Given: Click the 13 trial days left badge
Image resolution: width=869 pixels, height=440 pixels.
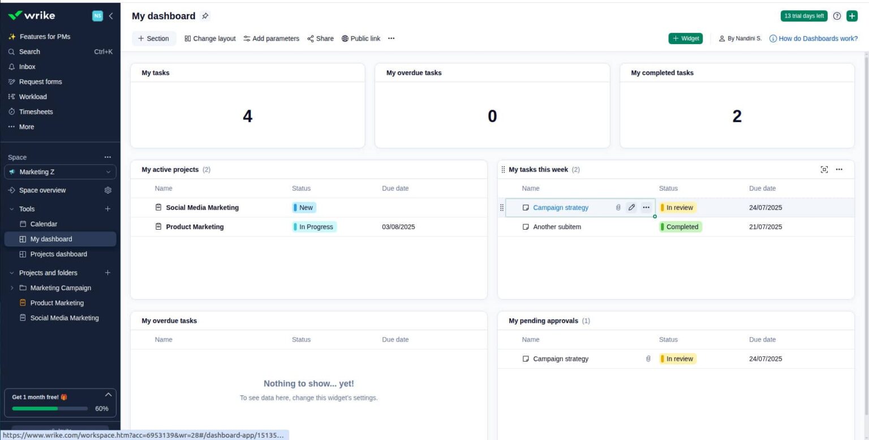Looking at the screenshot, I should click(x=804, y=16).
